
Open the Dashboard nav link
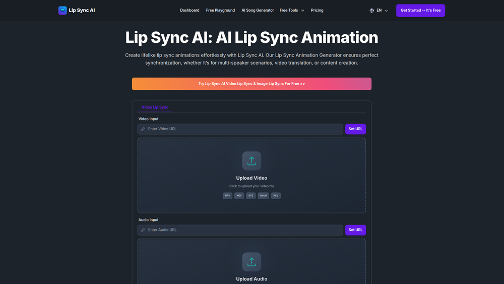pyautogui.click(x=190, y=10)
